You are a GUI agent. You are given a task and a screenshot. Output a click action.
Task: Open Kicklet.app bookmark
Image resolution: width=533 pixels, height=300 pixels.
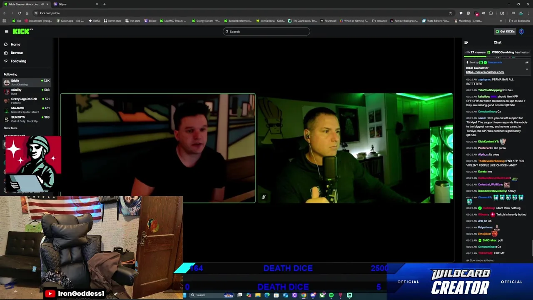coord(70,21)
